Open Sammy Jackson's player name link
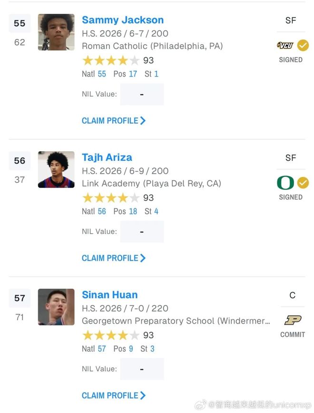The width and height of the screenshot is (314, 413). click(123, 20)
